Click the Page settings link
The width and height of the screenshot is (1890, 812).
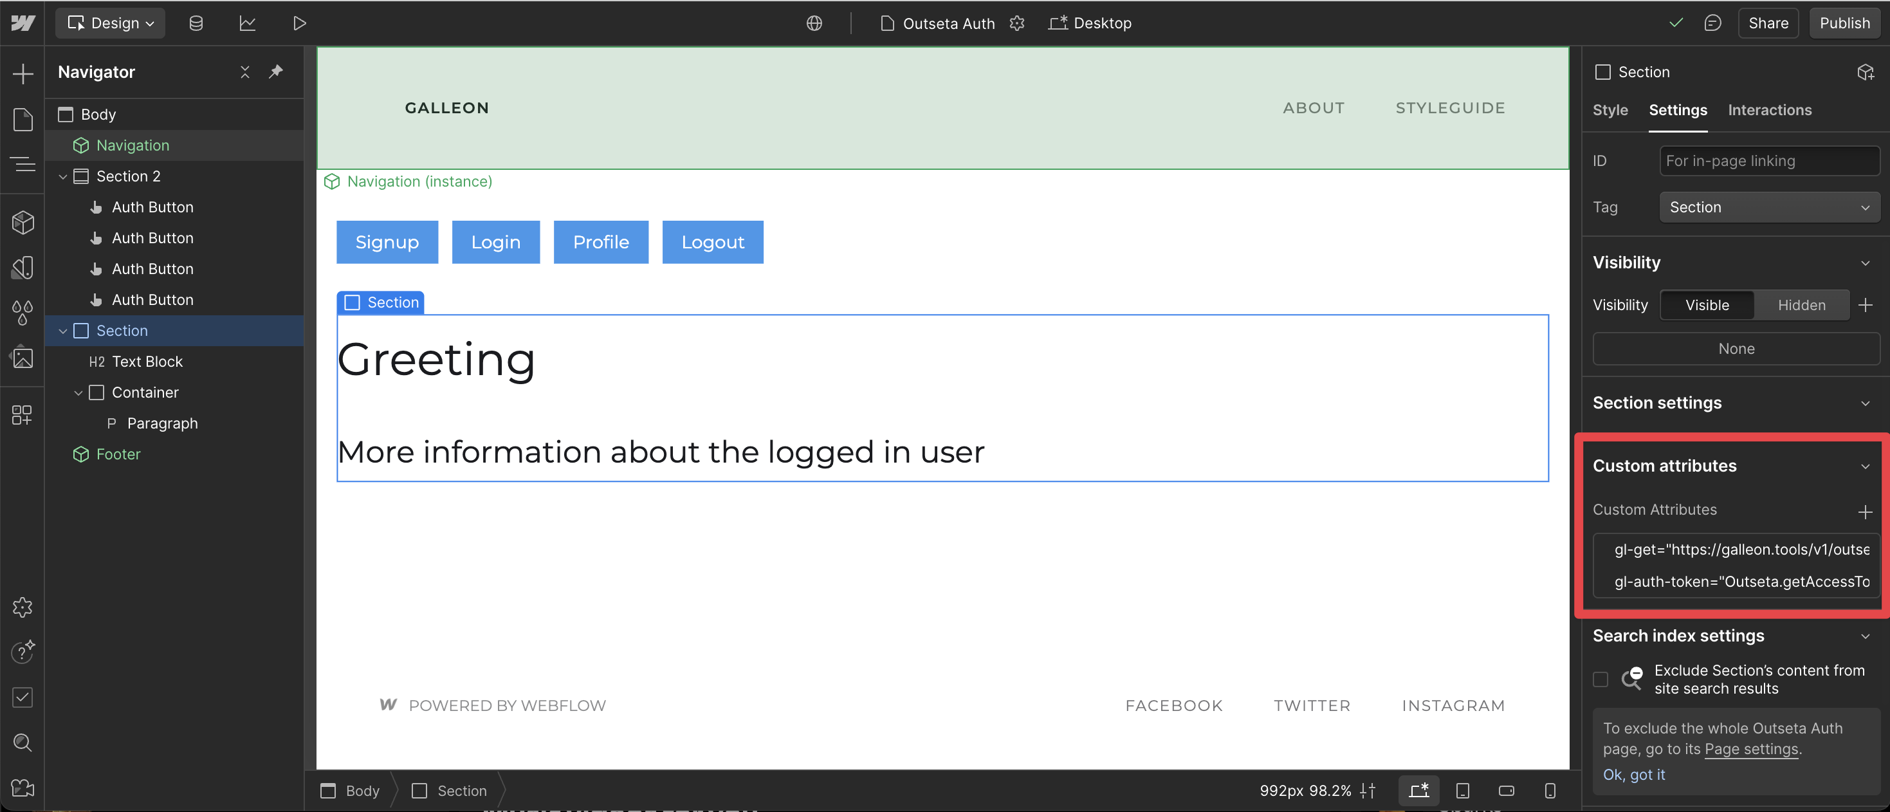tap(1750, 749)
